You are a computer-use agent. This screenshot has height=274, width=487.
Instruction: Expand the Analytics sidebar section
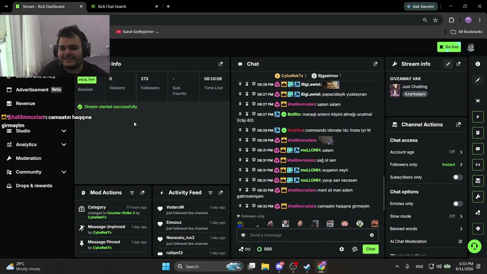[64, 145]
